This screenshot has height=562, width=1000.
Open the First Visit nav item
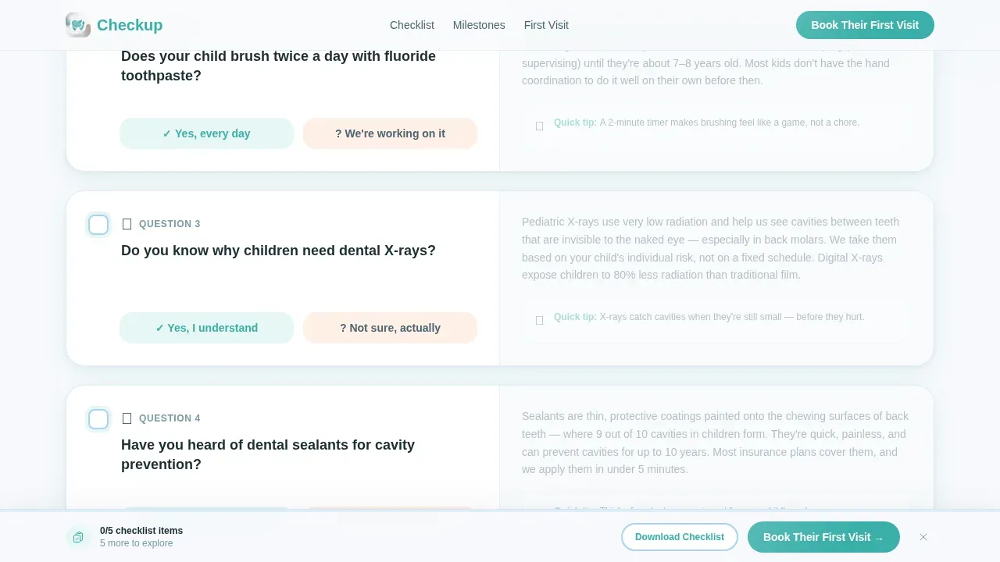546,25
